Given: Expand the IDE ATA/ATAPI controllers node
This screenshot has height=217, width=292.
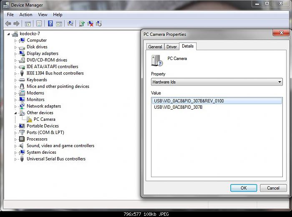Looking at the screenshot, I should 15,67.
